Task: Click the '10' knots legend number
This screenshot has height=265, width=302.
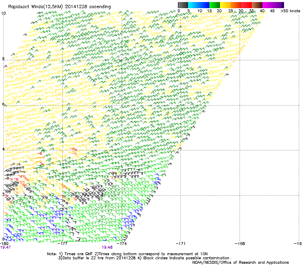Action: (200, 11)
